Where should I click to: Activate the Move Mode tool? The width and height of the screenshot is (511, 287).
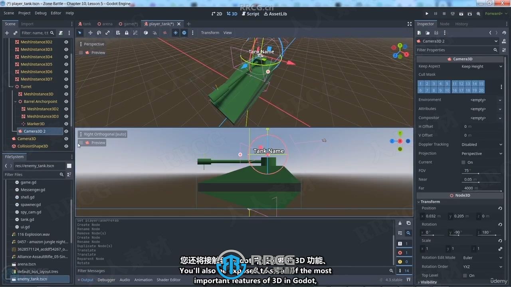point(90,33)
